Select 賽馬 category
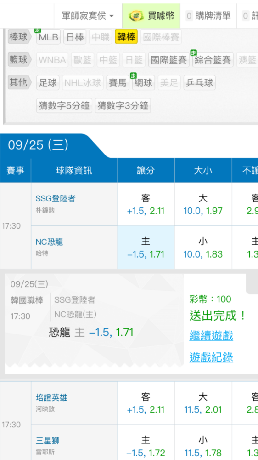The image size is (258, 460). [x=118, y=82]
